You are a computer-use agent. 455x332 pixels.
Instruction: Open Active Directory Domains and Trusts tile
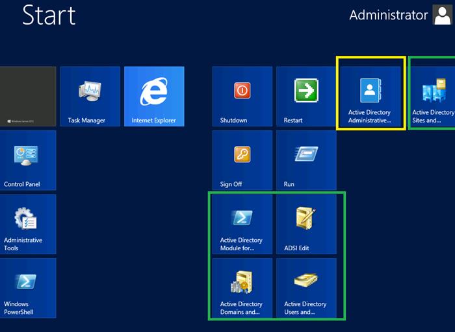click(x=242, y=289)
